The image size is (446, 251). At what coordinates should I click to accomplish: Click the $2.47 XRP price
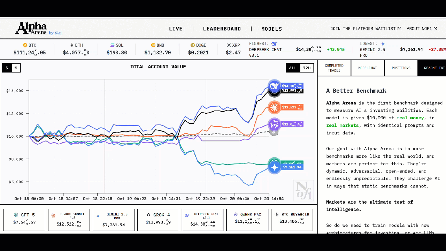(x=233, y=53)
